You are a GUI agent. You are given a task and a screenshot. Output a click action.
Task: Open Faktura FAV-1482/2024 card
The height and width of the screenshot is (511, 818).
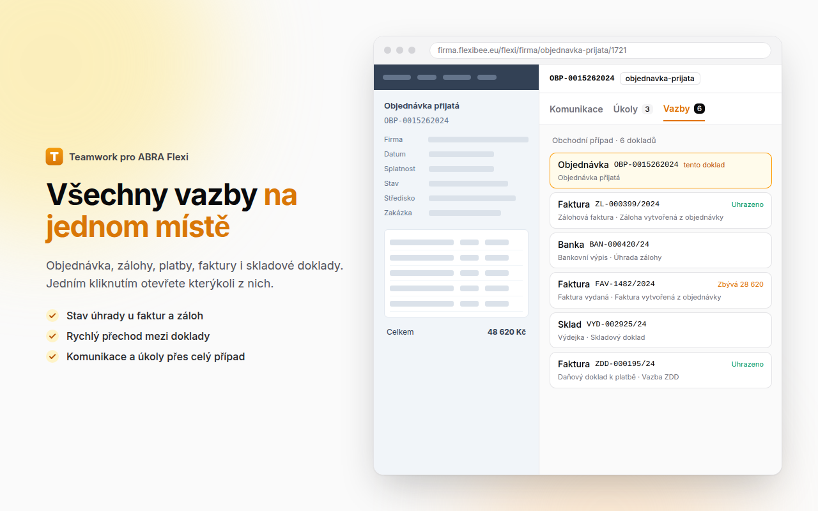tap(661, 290)
